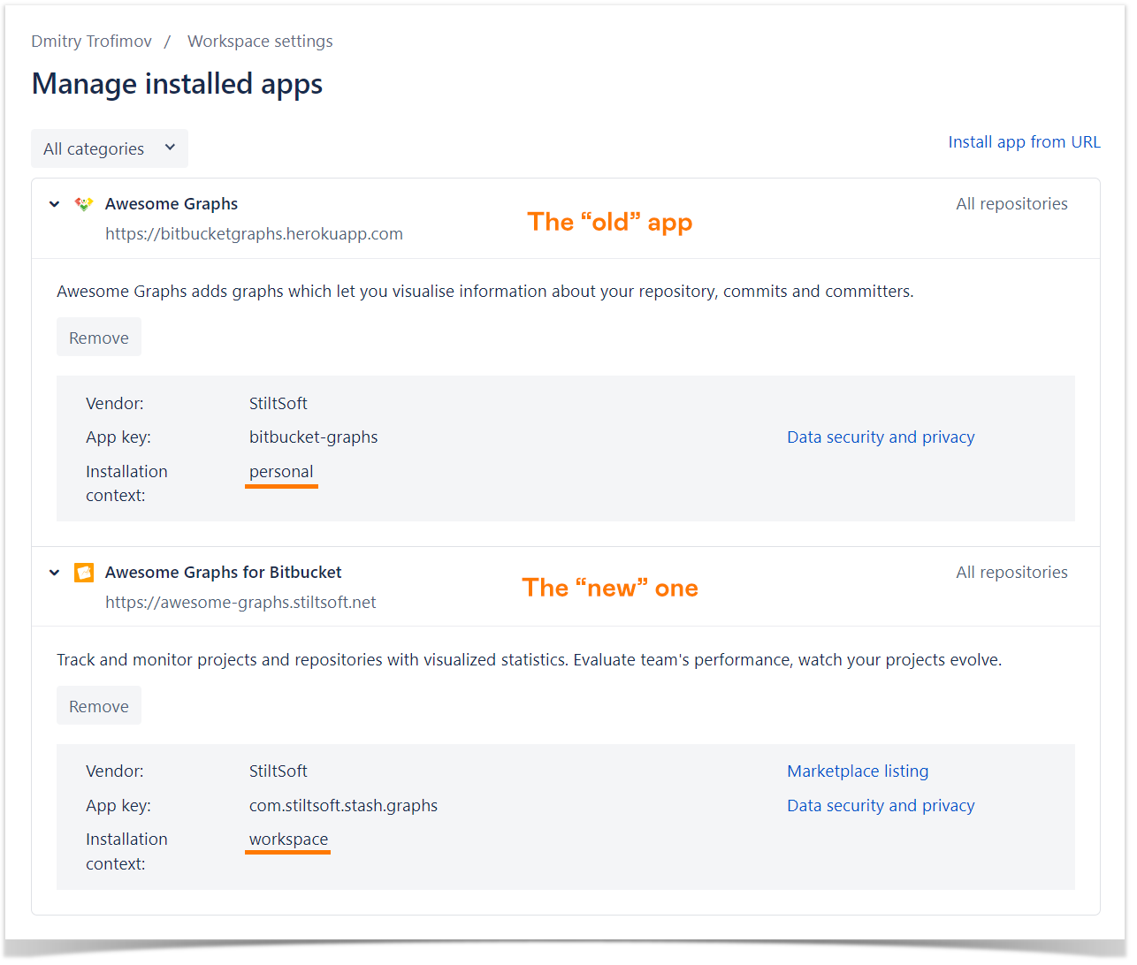The width and height of the screenshot is (1137, 965).
Task: Click StiltSoft vendor value under bitbucket-graphs
Action: pyautogui.click(x=279, y=404)
